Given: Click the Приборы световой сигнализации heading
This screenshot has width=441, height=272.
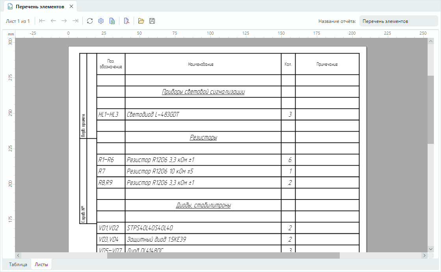Looking at the screenshot, I should point(203,92).
